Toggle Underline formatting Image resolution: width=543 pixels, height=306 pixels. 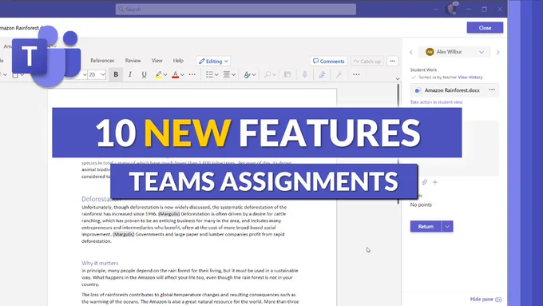click(144, 74)
